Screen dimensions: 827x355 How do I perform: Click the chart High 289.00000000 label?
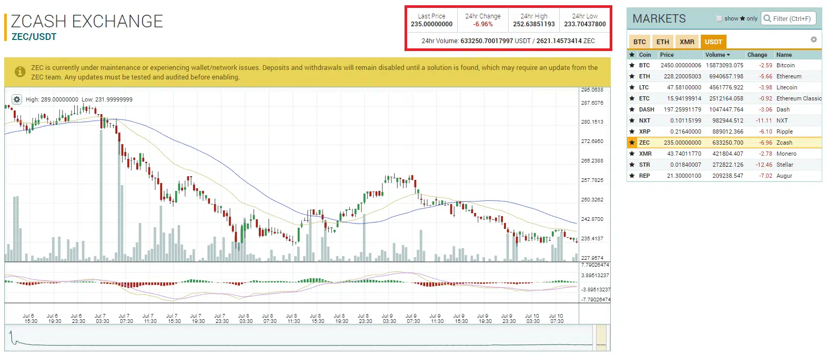tap(52, 99)
